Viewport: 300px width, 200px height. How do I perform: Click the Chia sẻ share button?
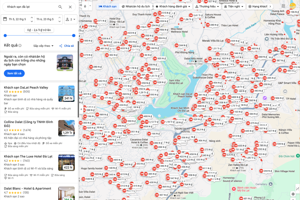click(x=66, y=46)
